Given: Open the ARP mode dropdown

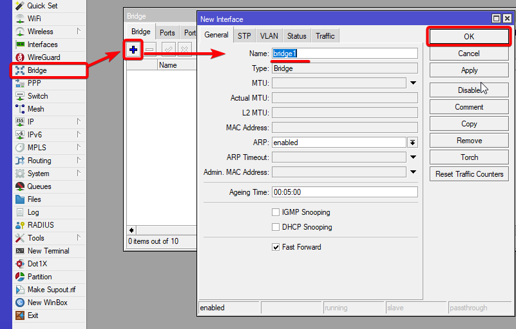Looking at the screenshot, I should click(413, 143).
